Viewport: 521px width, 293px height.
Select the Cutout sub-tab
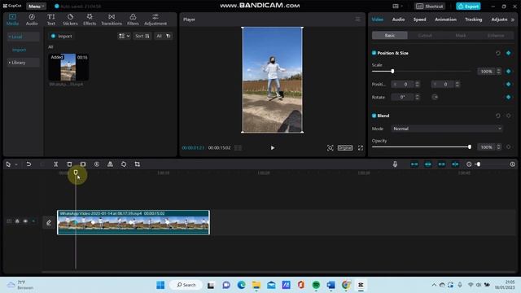(425, 35)
